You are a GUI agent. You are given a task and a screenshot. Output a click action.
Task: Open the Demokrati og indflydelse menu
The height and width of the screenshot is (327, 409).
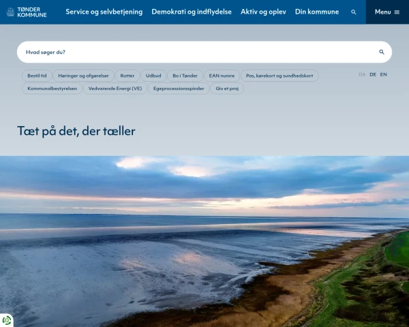192,12
